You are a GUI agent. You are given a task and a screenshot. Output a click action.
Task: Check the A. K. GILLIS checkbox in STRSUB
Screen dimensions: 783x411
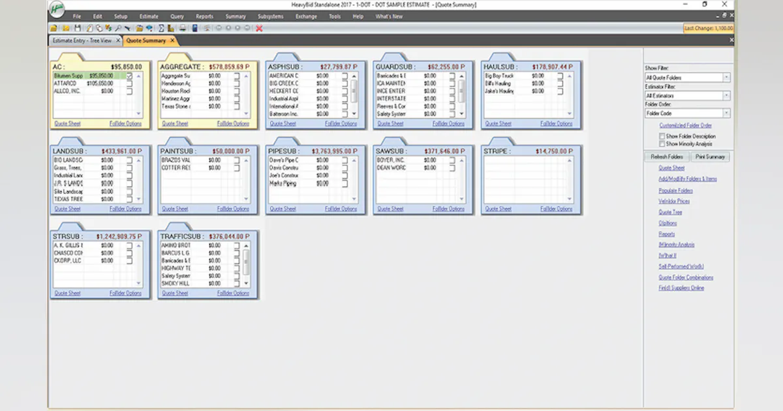pos(129,245)
